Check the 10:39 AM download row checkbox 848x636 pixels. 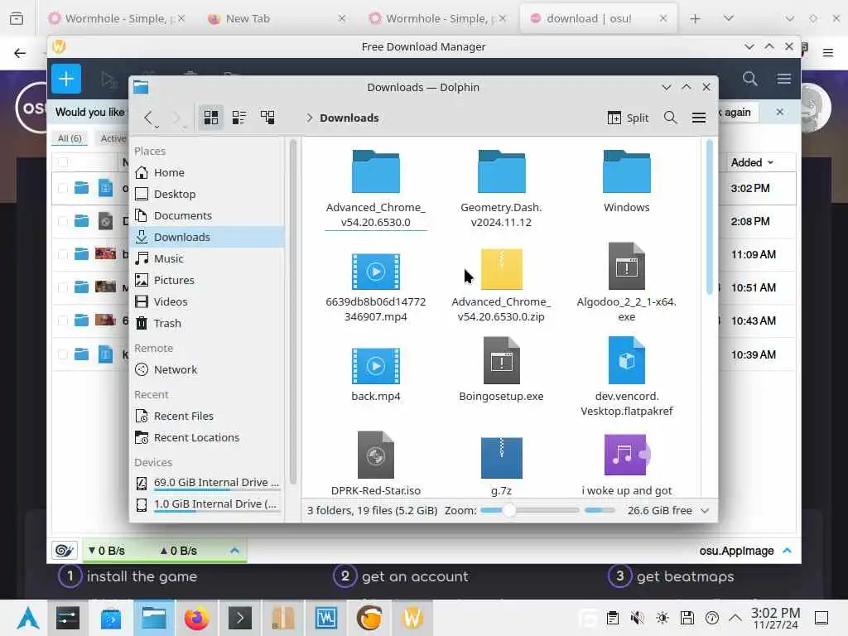63,354
